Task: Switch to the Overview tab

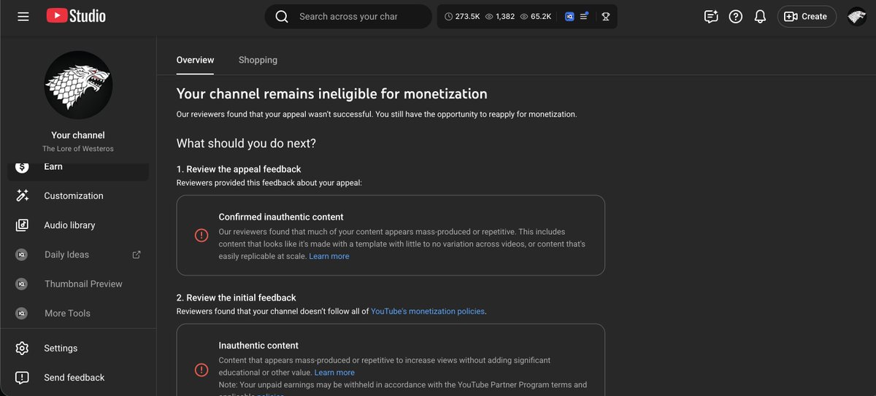Action: [x=195, y=60]
